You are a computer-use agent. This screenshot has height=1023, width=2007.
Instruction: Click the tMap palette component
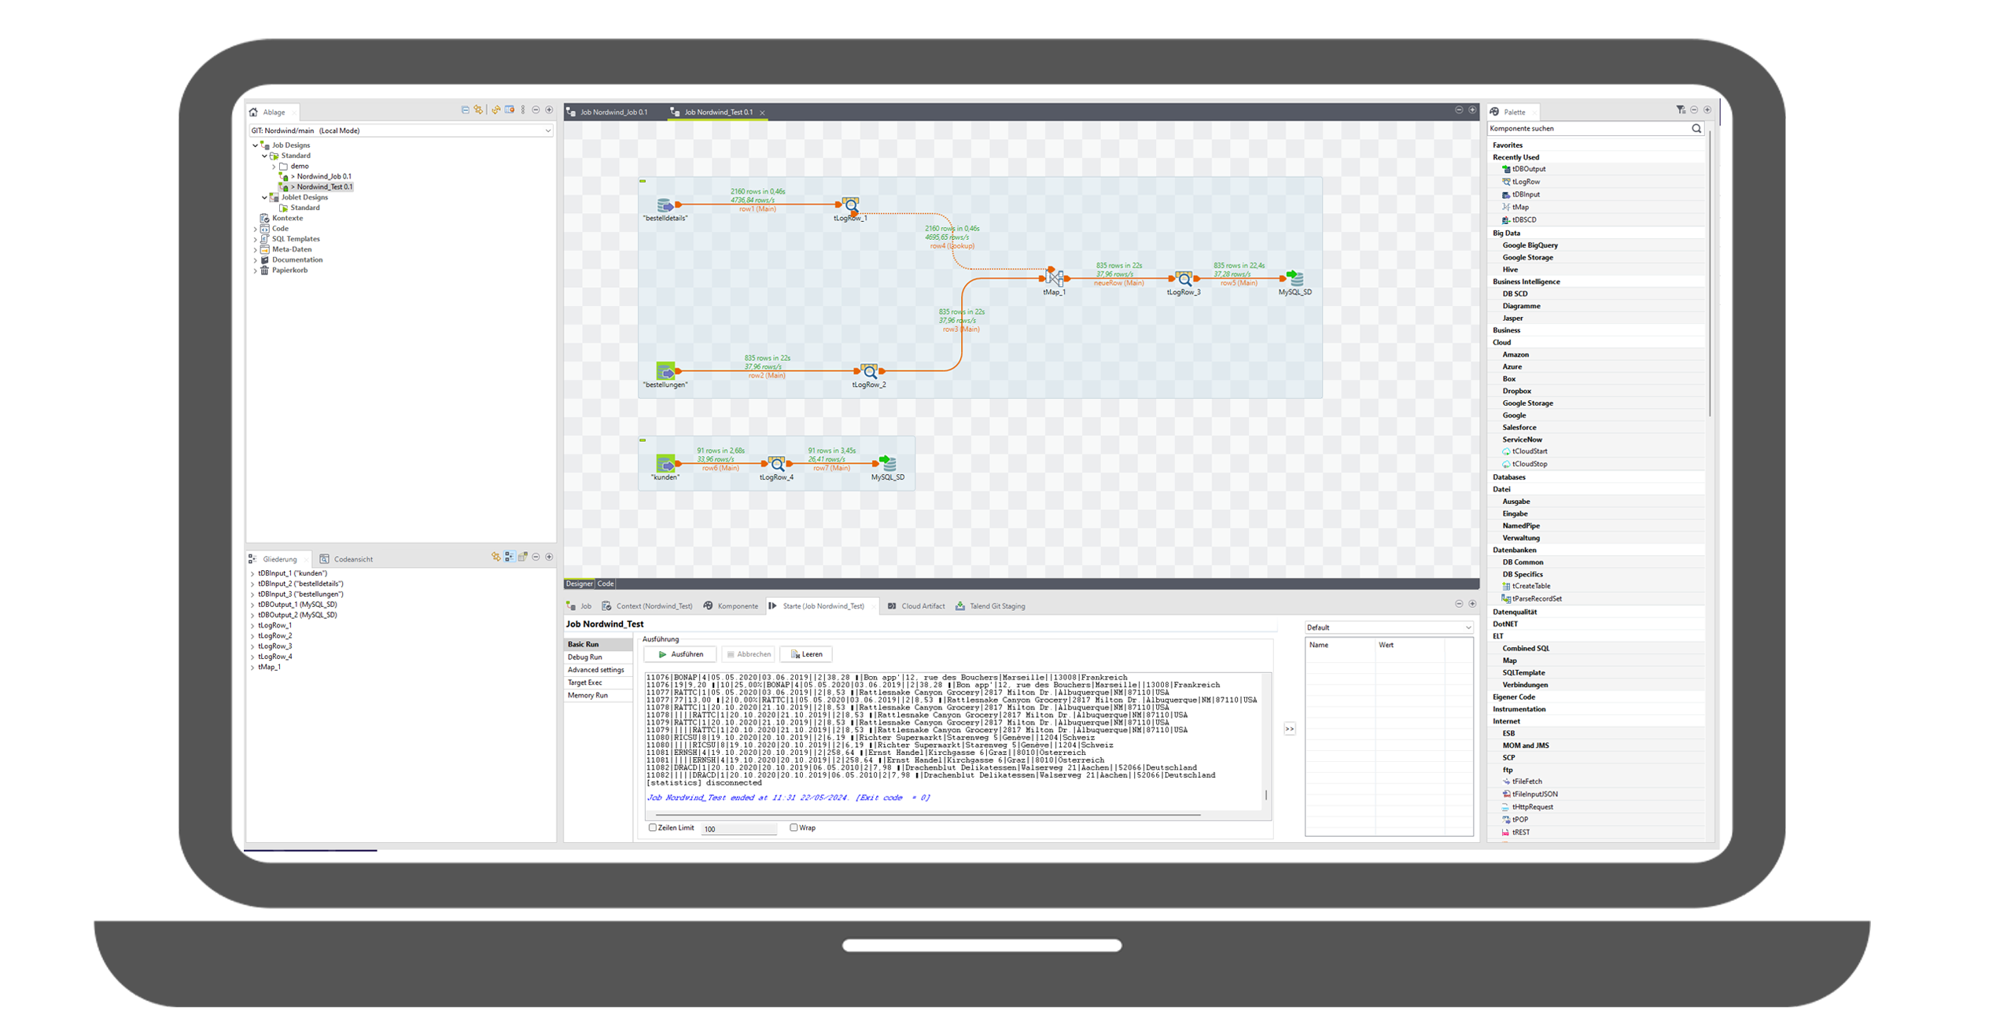(x=1515, y=207)
